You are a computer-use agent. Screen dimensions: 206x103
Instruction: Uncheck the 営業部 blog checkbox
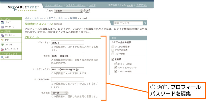click(x=113, y=59)
